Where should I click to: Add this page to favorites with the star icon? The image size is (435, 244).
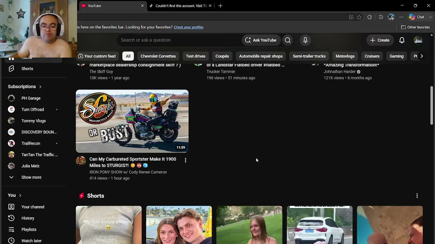point(359,17)
